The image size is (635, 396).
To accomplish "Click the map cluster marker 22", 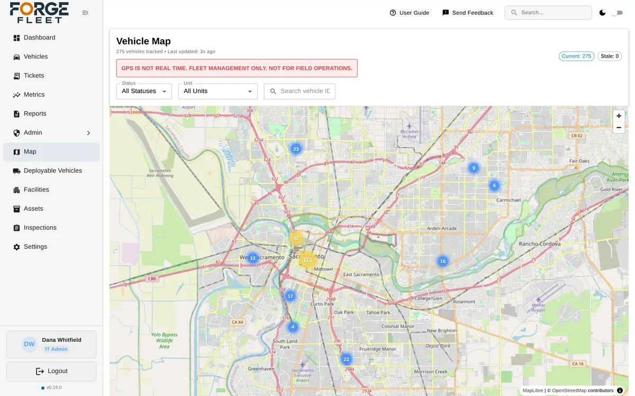I will (x=347, y=360).
